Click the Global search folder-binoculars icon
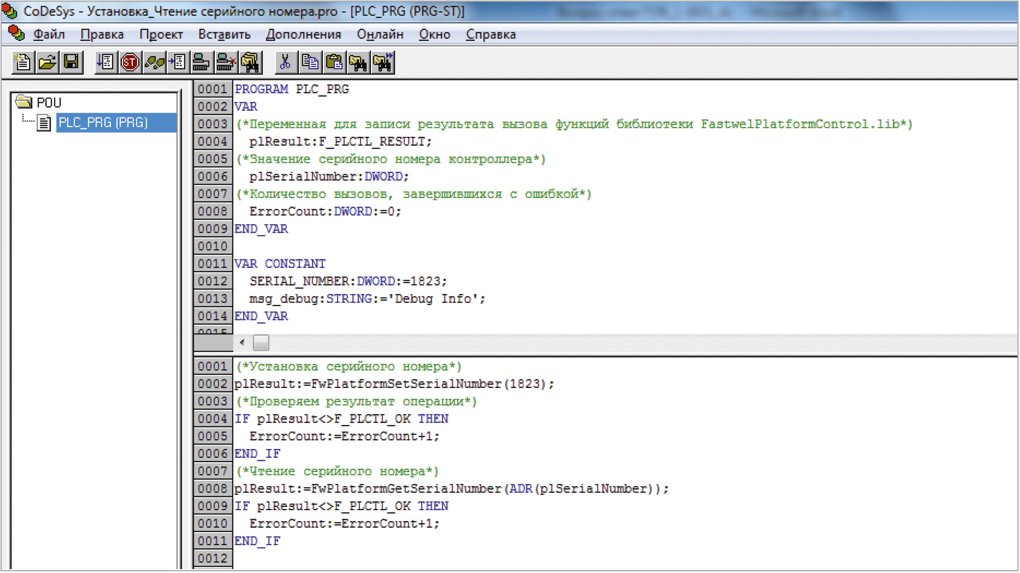Screen dimensions: 1020x573 250,62
